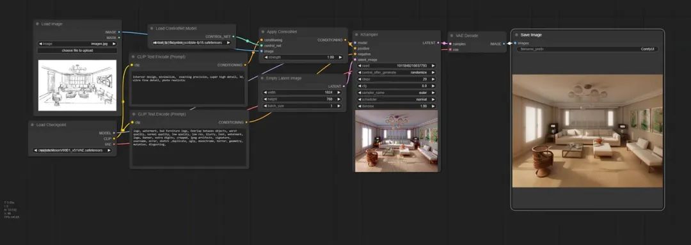Click the MODEL output socket on Load Checkpoint

(x=114, y=132)
